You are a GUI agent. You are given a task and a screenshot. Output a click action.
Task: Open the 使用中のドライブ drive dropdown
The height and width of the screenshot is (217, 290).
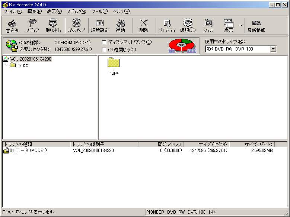273,49
